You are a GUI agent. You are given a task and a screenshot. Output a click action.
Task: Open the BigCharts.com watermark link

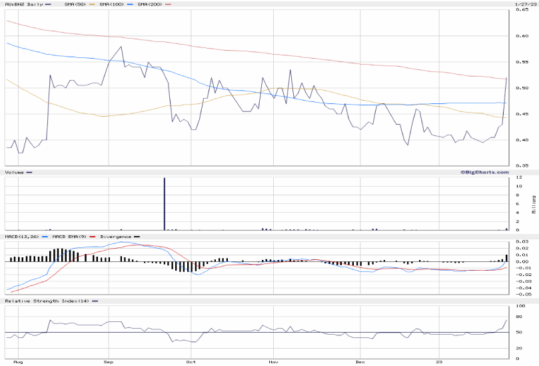[x=481, y=172]
